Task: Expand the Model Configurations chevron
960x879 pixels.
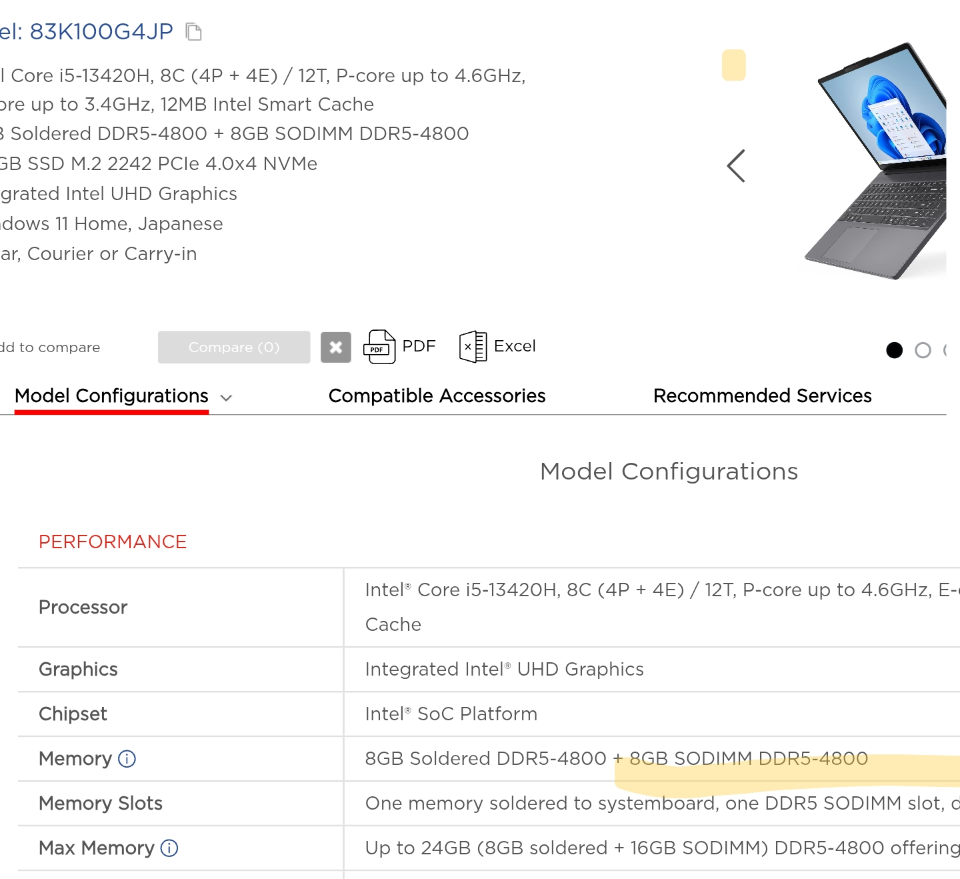Action: (227, 398)
